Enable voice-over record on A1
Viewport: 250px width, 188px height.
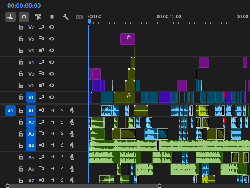tap(72, 110)
